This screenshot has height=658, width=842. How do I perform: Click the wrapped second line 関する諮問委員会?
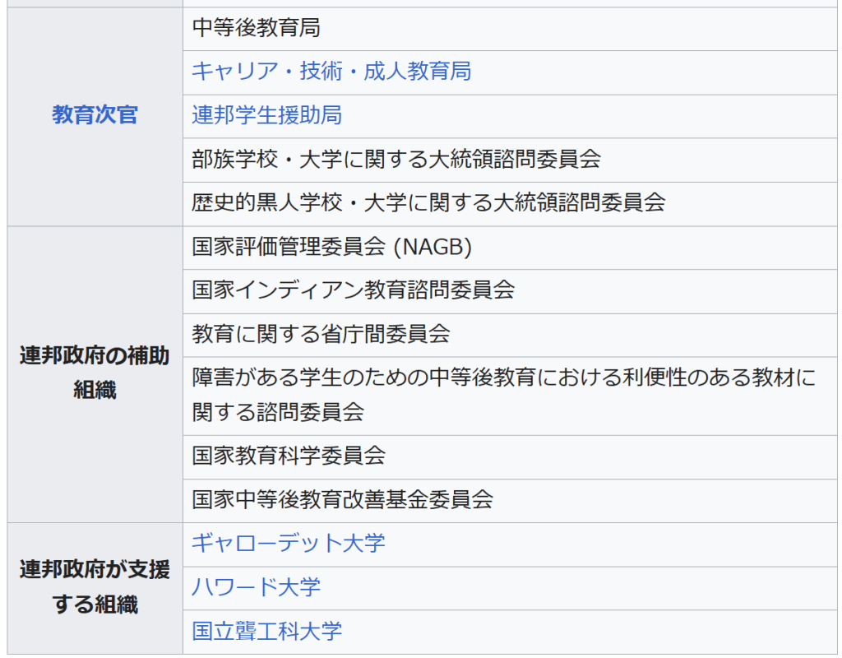tap(277, 411)
